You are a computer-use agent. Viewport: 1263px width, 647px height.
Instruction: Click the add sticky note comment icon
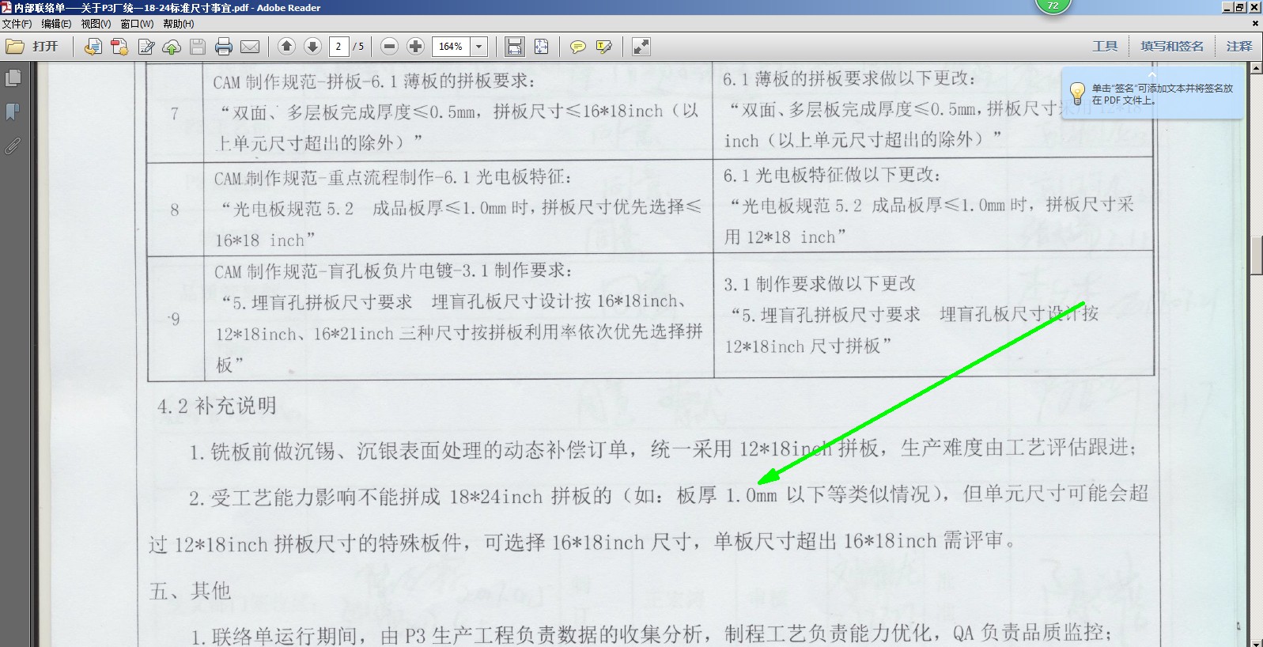(578, 47)
